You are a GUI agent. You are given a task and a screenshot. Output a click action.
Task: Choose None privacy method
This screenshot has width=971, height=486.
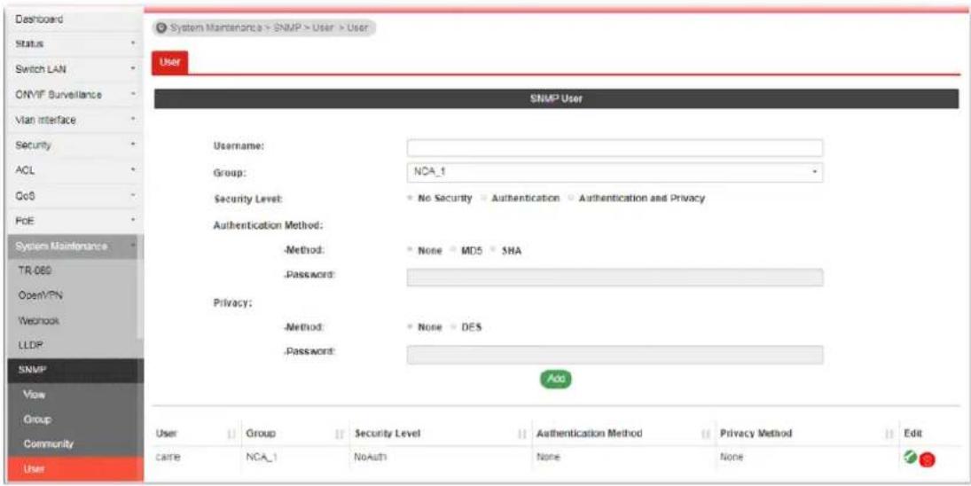click(x=410, y=327)
